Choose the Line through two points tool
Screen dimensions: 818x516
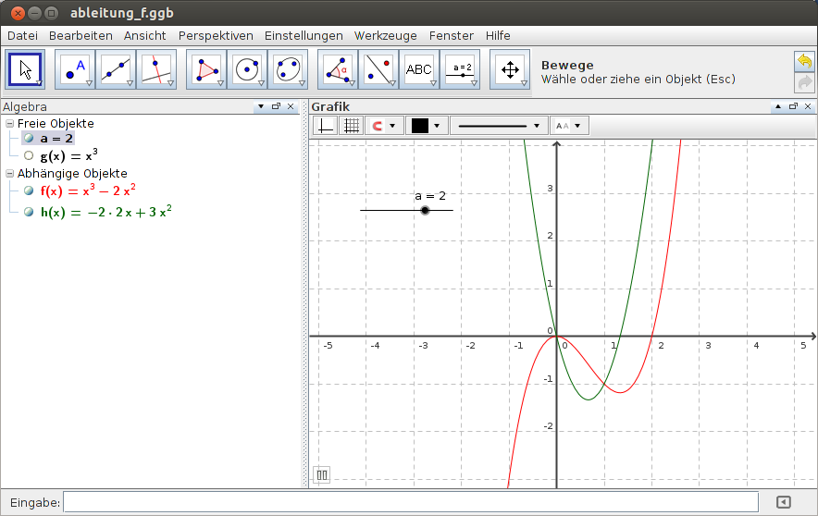click(x=116, y=69)
